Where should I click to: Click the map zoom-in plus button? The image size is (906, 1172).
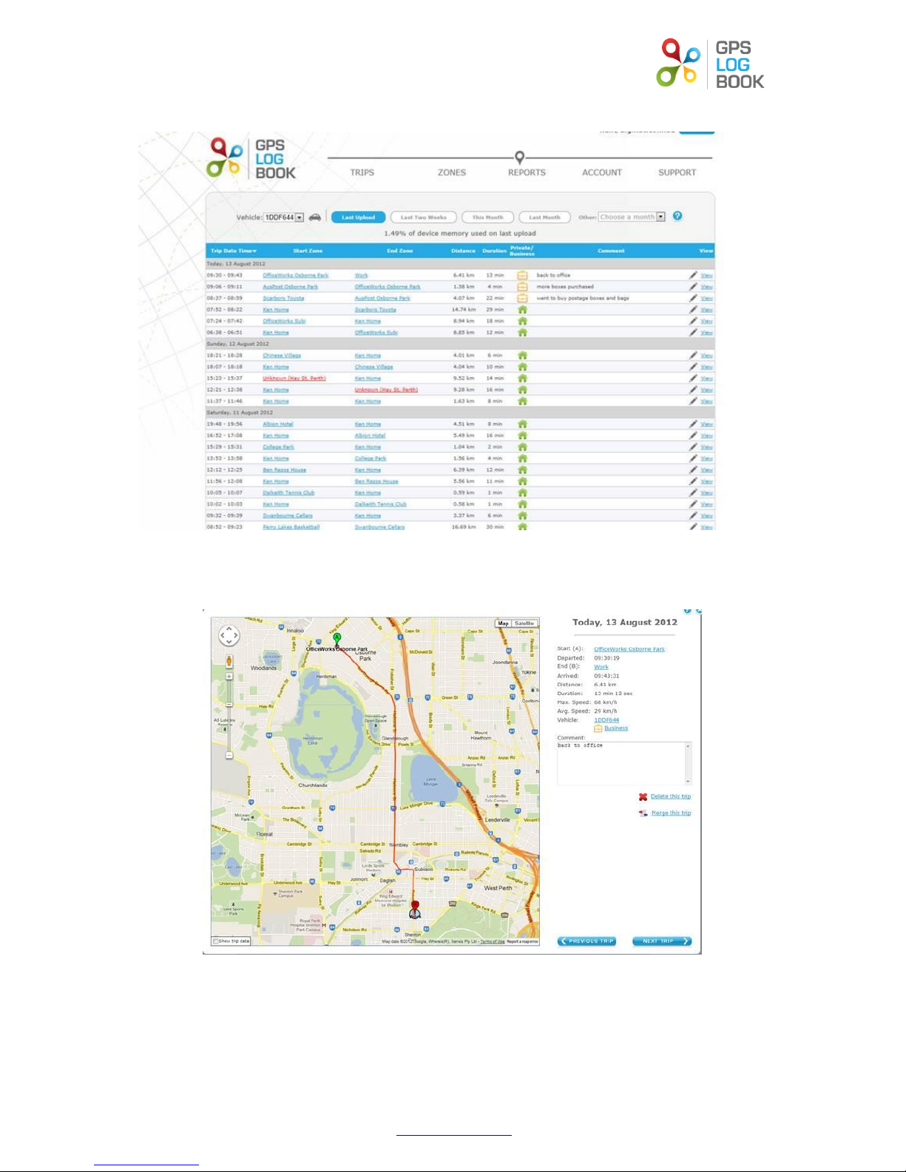tap(229, 677)
